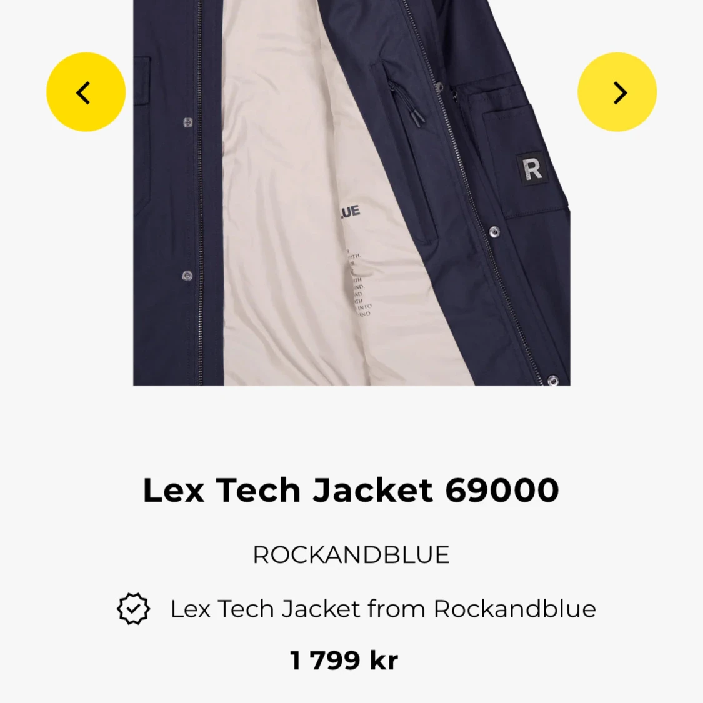
Task: Click the lower snap button on left placket
Action: coord(187,276)
